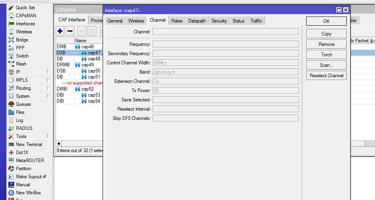Open Mesh in the sidebar

click(21, 64)
